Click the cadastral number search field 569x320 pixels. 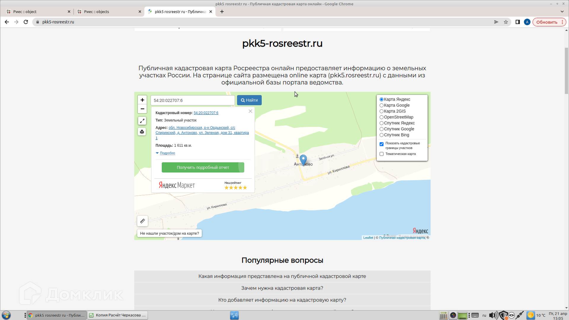click(193, 100)
